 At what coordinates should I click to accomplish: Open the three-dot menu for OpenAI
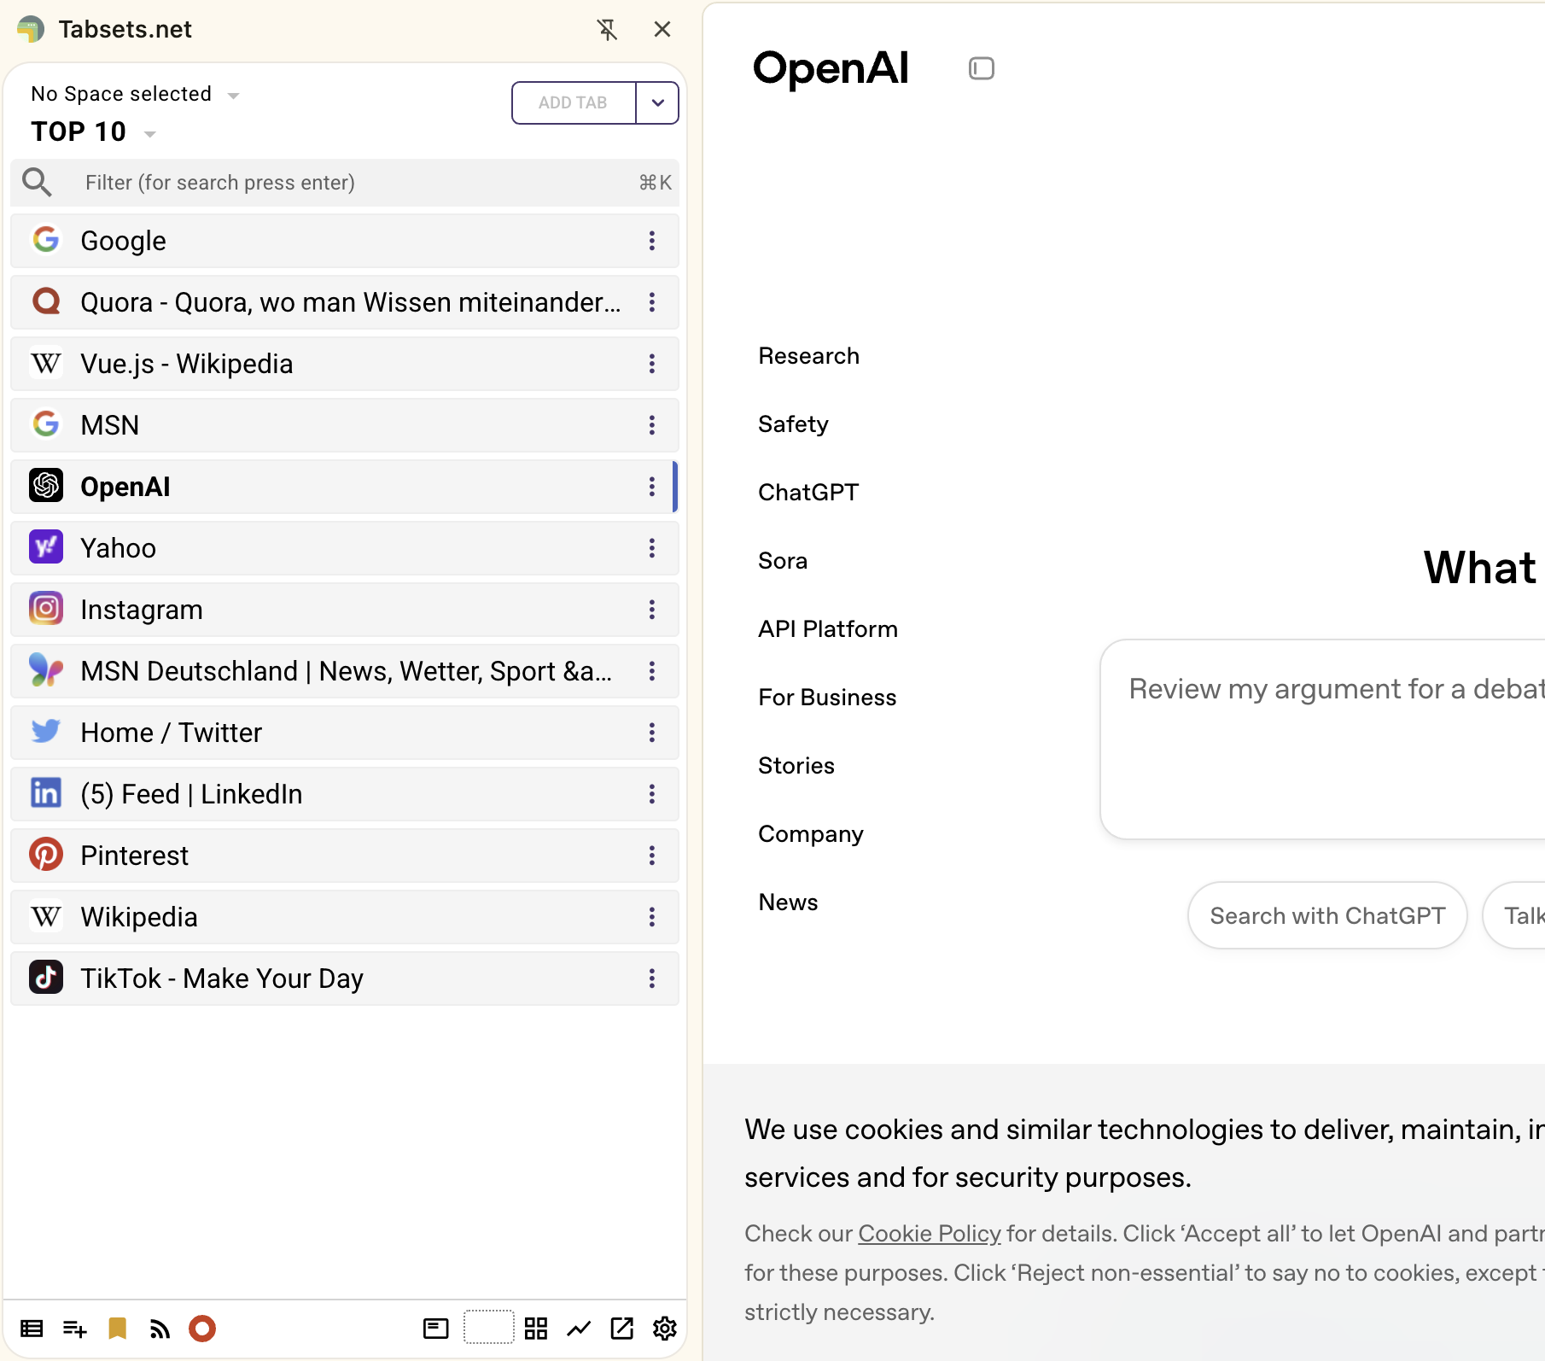point(652,487)
